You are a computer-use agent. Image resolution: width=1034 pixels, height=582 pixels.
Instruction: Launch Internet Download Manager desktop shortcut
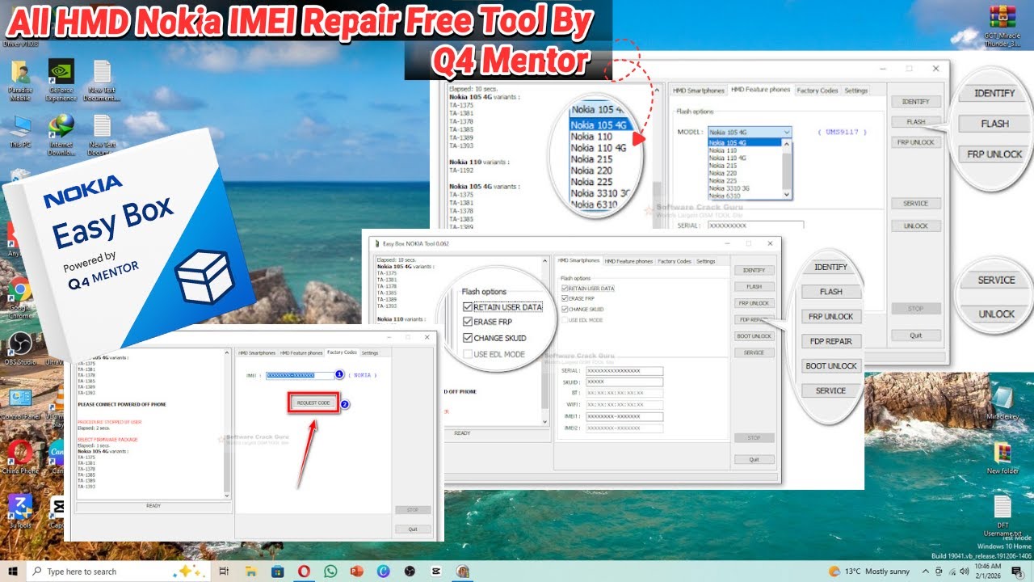coord(61,136)
